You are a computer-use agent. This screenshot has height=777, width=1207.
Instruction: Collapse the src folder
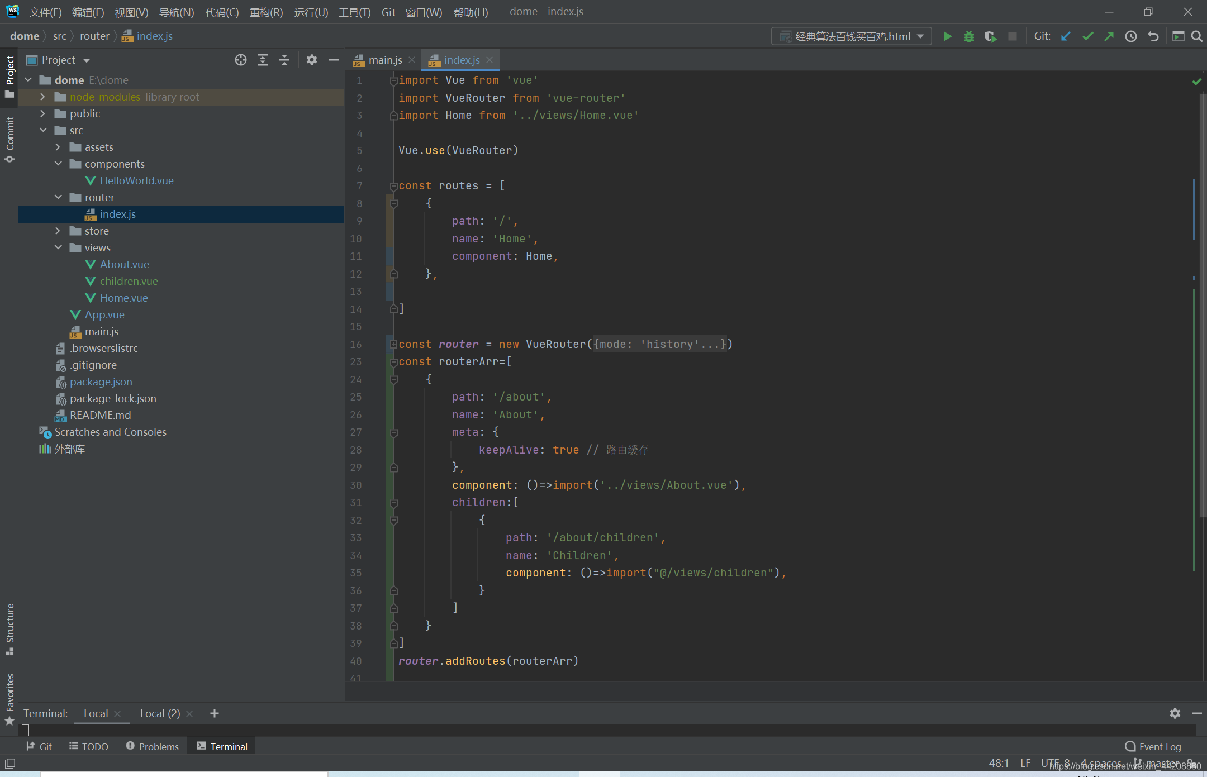click(42, 130)
